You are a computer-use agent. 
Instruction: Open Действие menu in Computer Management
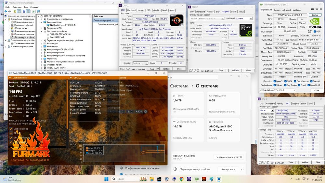(x=17, y=7)
